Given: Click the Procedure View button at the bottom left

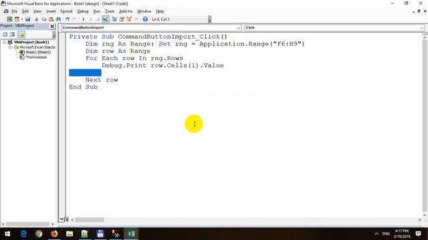Looking at the screenshot, I should (x=62, y=219).
